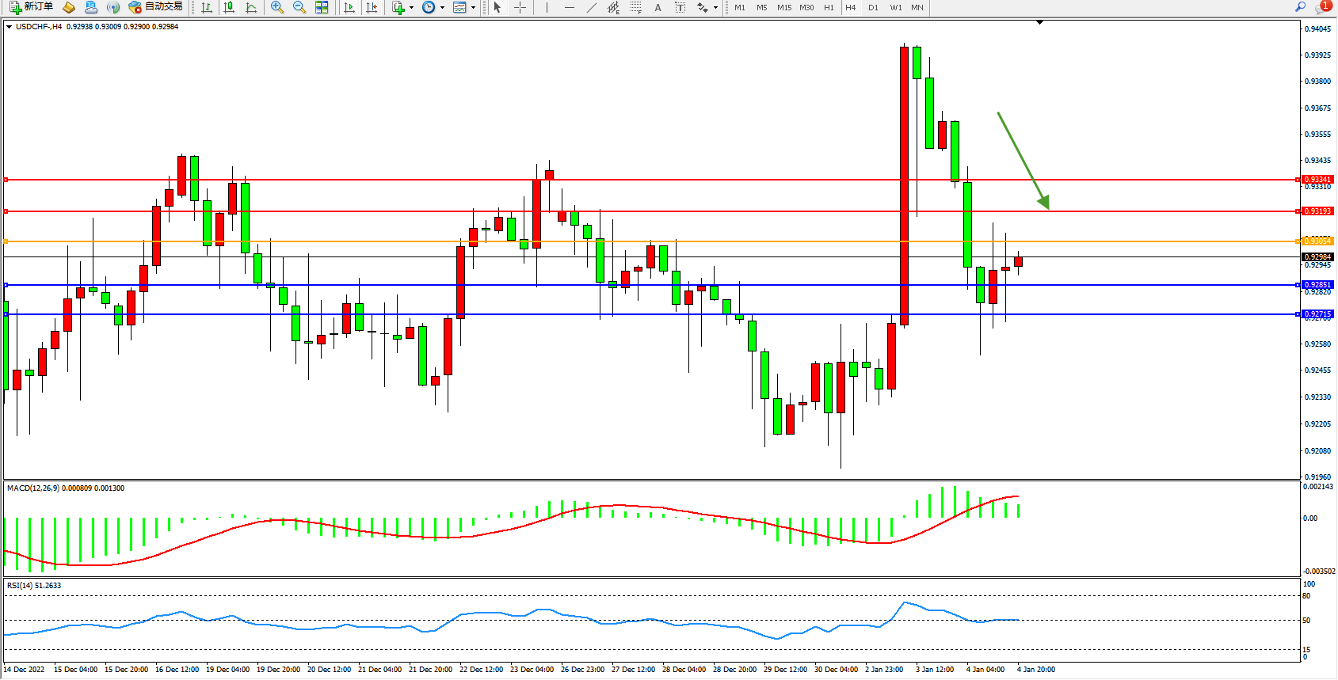
Task: Toggle chart auto scroll
Action: click(349, 7)
